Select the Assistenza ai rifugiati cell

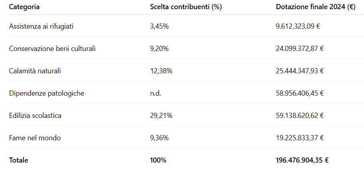[41, 26]
